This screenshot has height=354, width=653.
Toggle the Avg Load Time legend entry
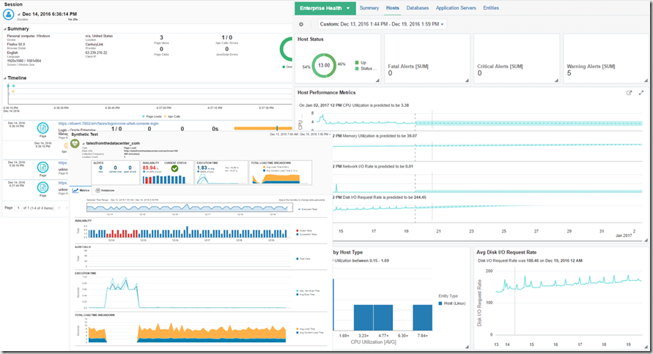pos(306,329)
